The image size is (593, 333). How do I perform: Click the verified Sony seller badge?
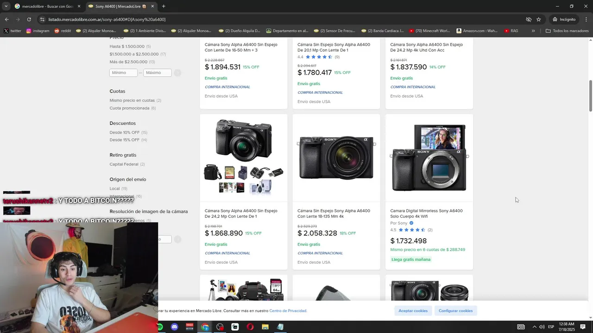click(411, 223)
